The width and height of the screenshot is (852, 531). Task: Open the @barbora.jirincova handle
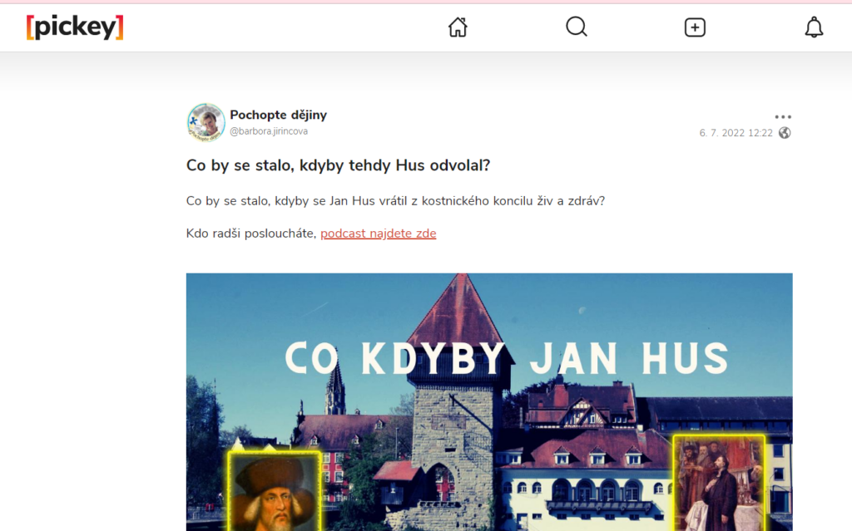(x=269, y=131)
